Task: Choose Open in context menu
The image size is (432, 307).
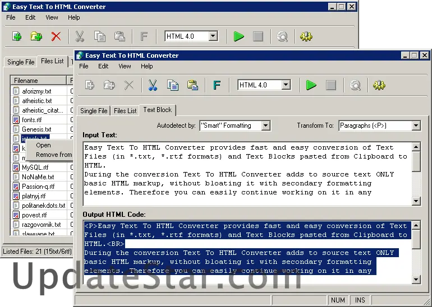Action: point(43,145)
